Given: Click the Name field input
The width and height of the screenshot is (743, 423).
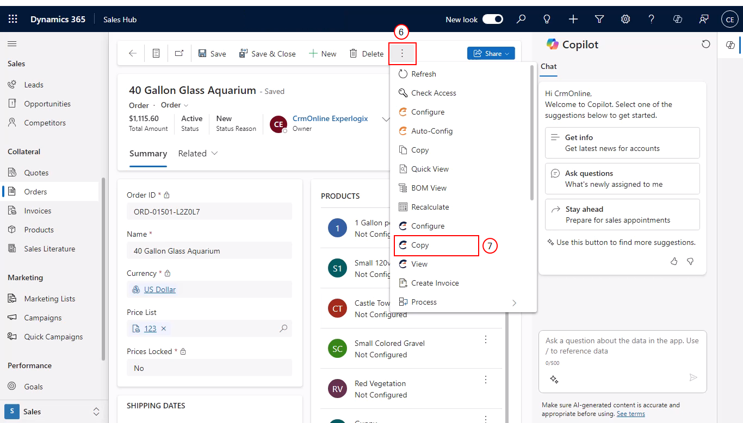Looking at the screenshot, I should [209, 251].
